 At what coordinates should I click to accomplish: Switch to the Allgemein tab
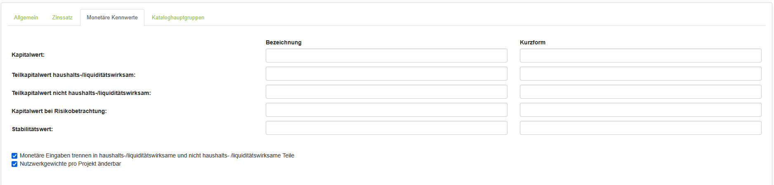pyautogui.click(x=26, y=18)
